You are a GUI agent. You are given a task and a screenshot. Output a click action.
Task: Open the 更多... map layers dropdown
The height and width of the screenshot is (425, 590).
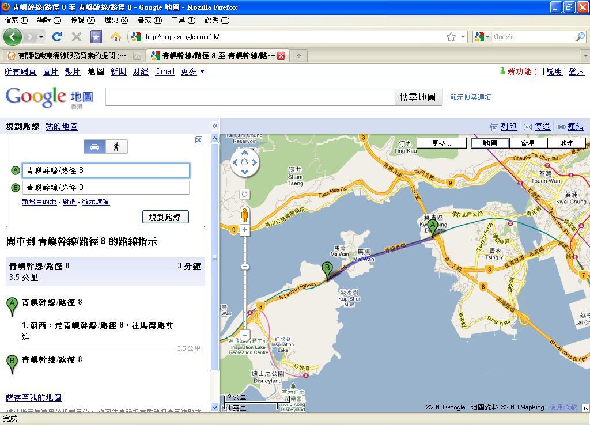(442, 143)
